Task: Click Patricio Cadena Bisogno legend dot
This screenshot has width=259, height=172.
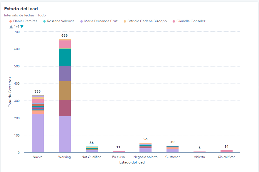Action: (x=125, y=21)
